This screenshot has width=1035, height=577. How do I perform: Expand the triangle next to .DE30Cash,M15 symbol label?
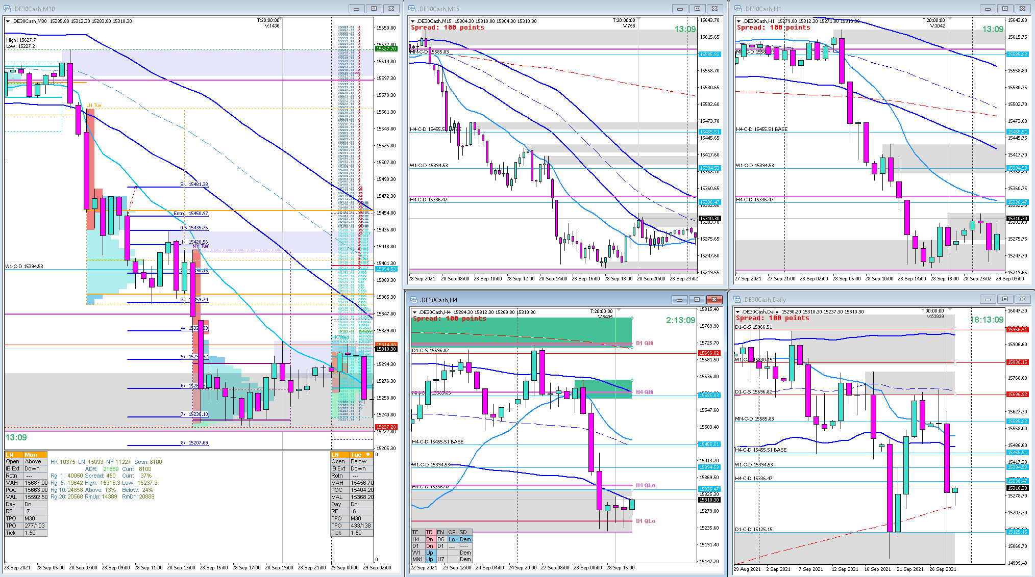pos(412,21)
